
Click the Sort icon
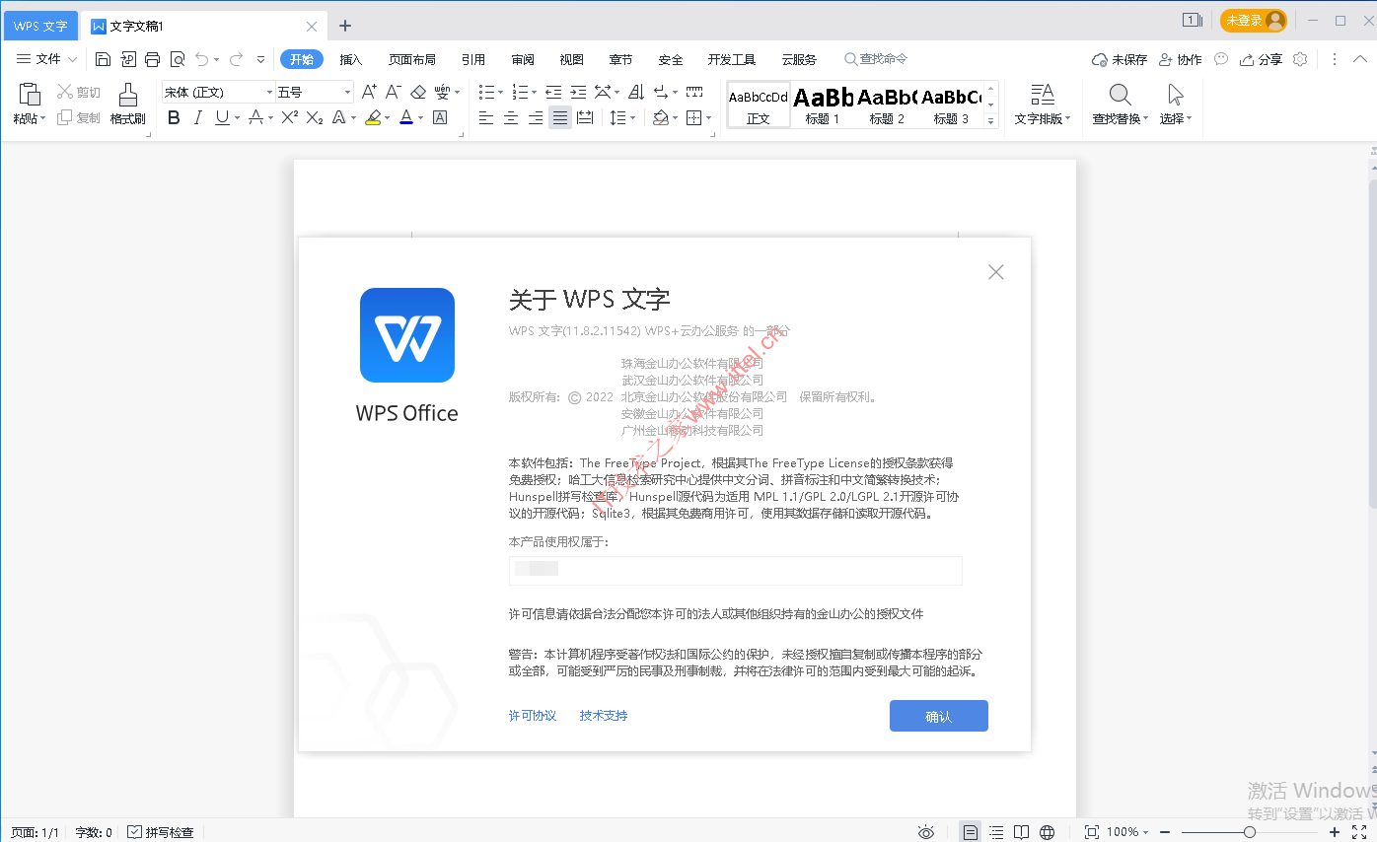click(635, 92)
